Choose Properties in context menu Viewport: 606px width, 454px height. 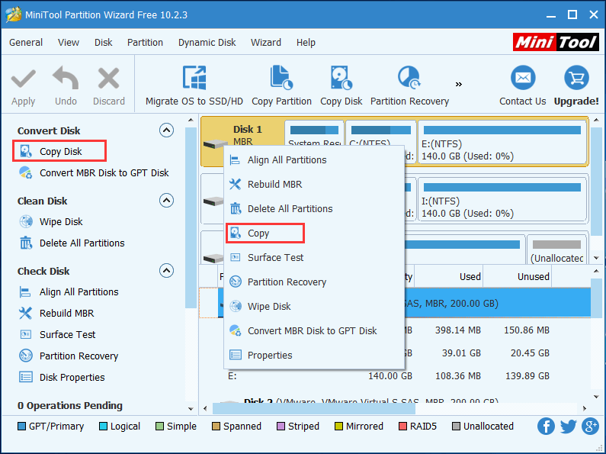314,355
